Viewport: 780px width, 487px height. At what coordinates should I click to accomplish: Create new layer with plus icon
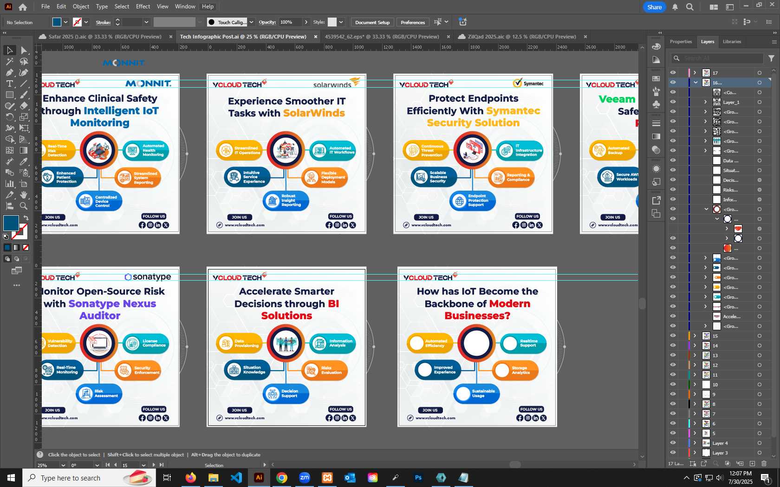tap(752, 463)
